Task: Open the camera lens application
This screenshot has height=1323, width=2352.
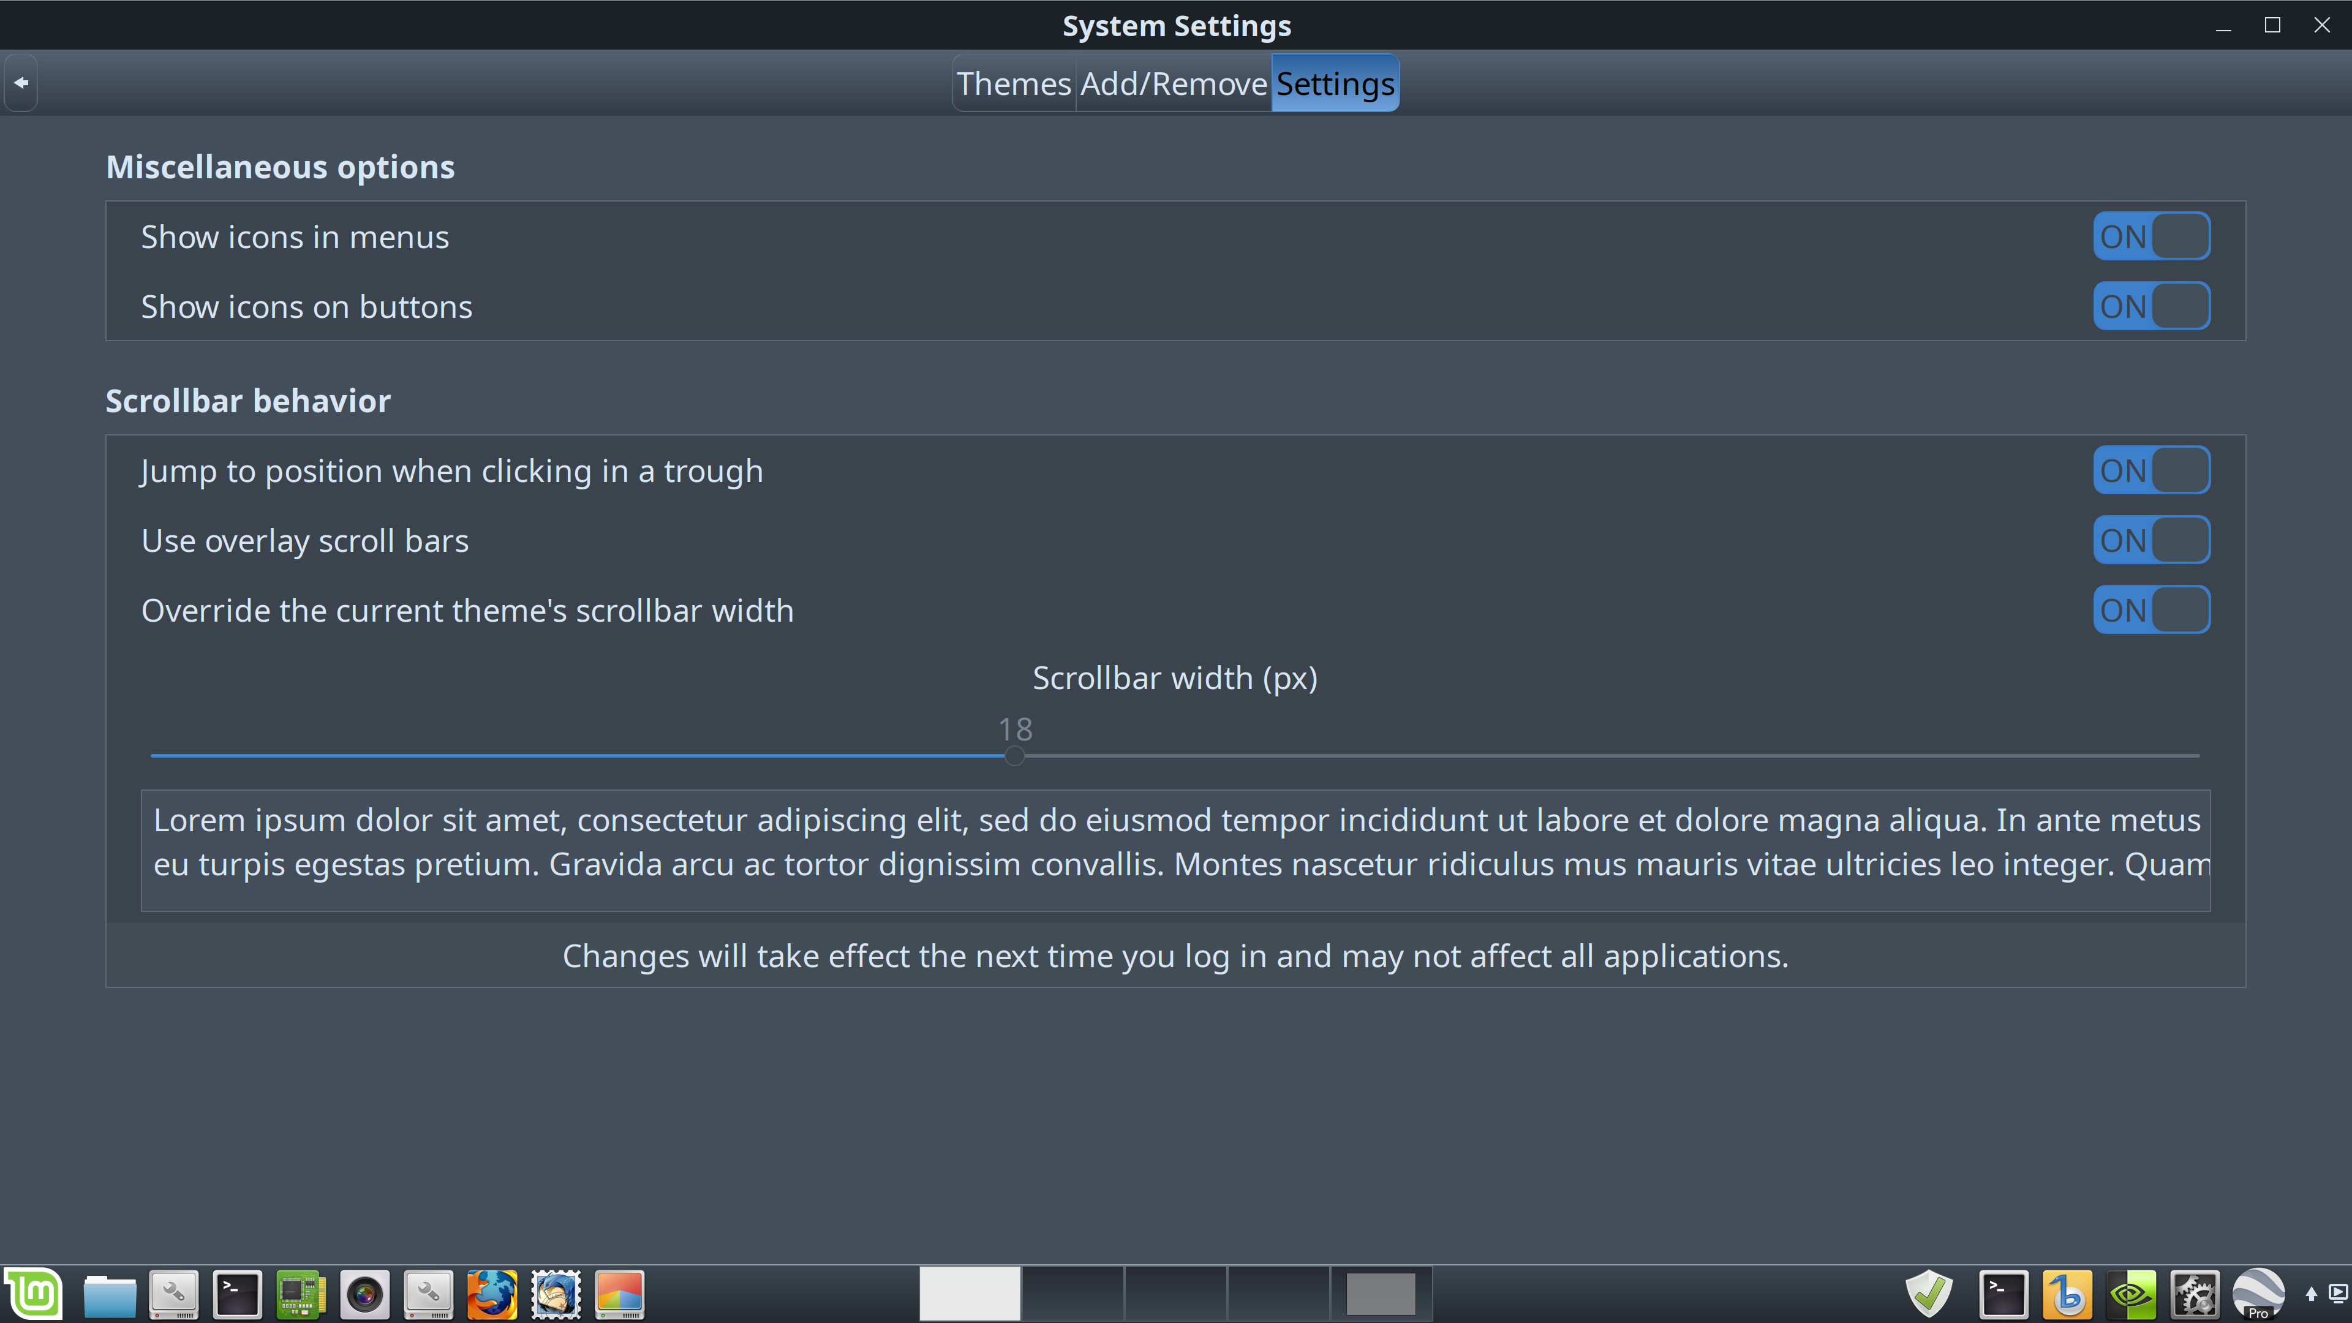Action: click(x=364, y=1295)
